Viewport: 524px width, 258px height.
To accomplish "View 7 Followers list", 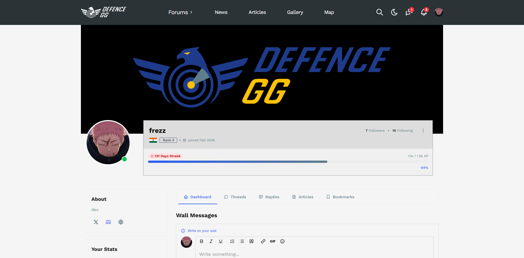I will coord(375,131).
